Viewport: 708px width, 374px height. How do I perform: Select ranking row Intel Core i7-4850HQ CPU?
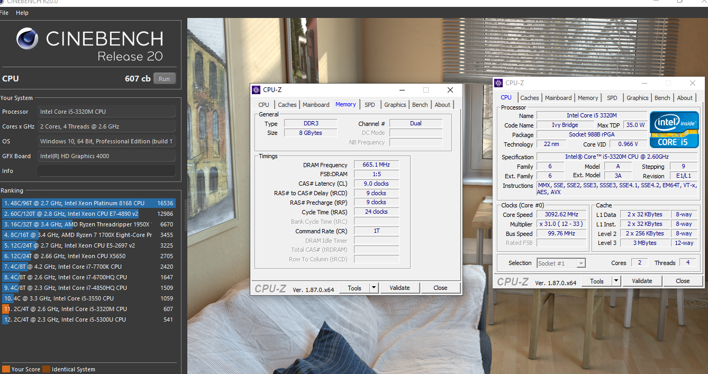pyautogui.click(x=89, y=288)
